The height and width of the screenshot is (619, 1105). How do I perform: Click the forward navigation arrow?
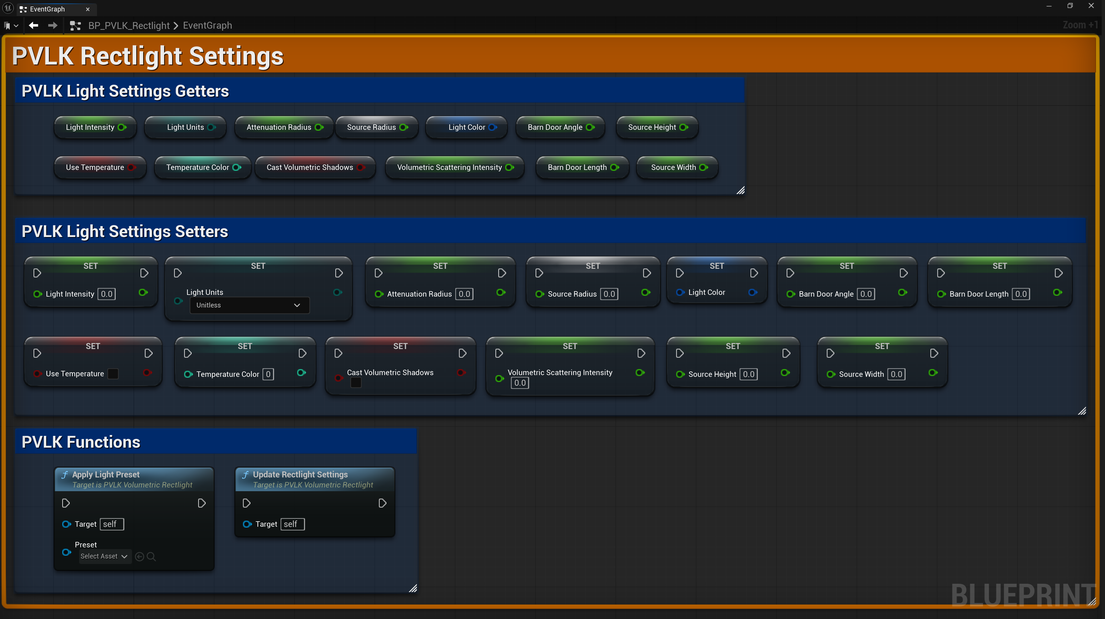point(52,26)
